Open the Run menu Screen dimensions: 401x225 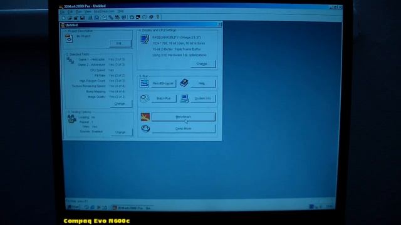[79, 12]
